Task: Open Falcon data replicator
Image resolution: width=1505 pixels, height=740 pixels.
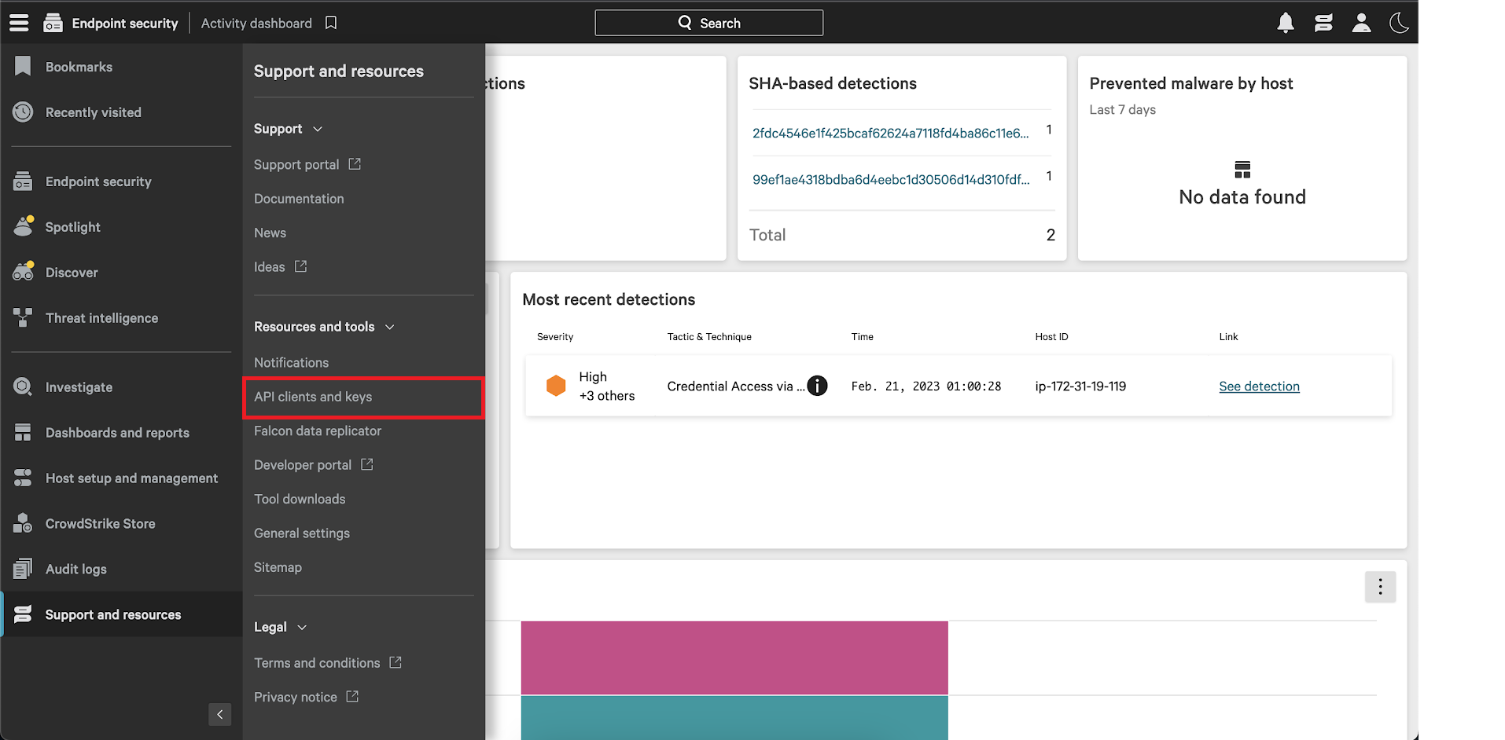Action: [318, 430]
